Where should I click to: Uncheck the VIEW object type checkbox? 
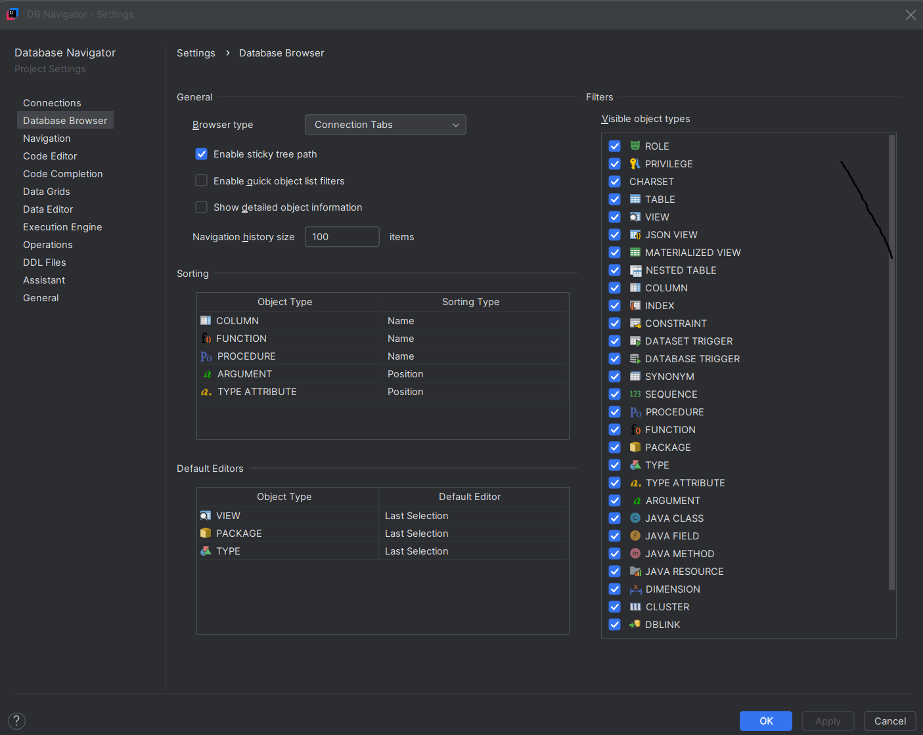[x=615, y=217]
